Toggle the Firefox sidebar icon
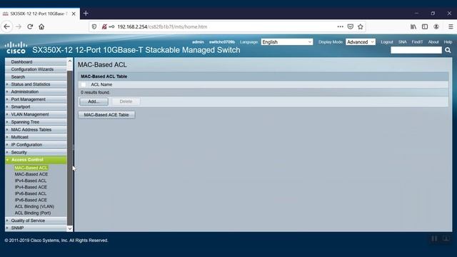 (425, 26)
